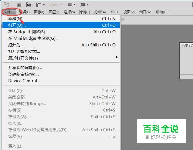This screenshot has height=150, width=193.
Task: Open the 编辑(E) menu
Action: 24,12
